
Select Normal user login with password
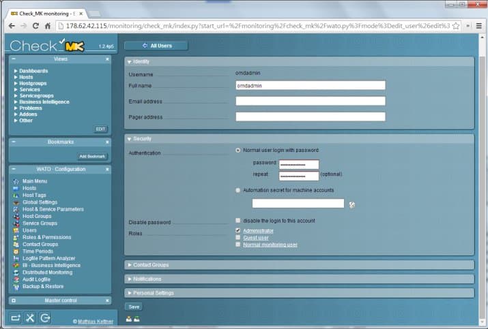click(238, 151)
